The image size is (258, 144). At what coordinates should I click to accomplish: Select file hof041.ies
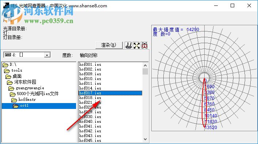click(90, 126)
